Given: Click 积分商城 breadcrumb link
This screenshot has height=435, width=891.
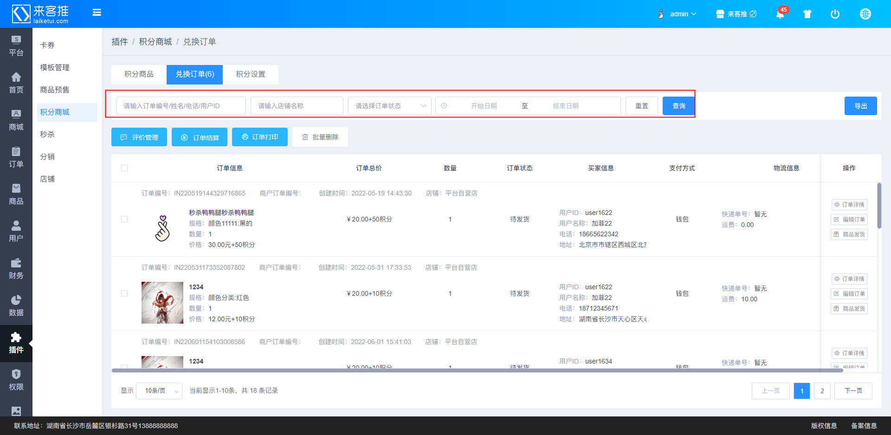Looking at the screenshot, I should 155,42.
